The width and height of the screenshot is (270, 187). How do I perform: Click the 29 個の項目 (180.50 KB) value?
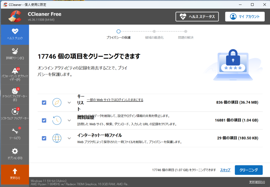click(238, 138)
